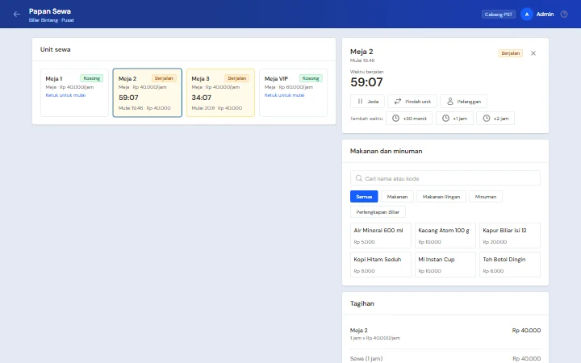Select the Meja VIP unit card
This screenshot has height=363, width=581.
pos(294,93)
